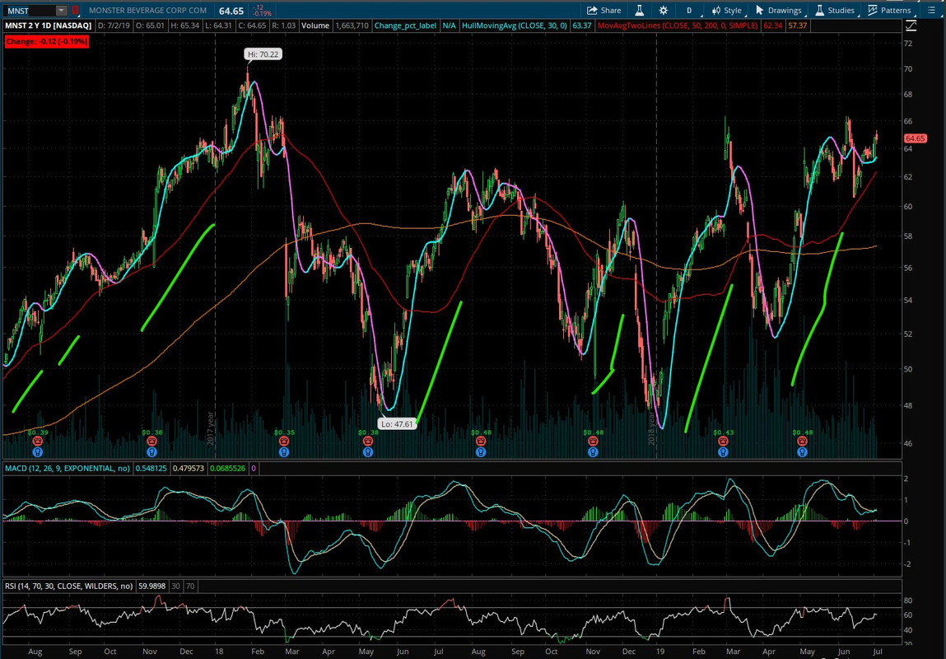Click the RSI (14, 70, 30, CLOSE, WILDERS) label
Screen dimensions: 946x659
click(x=69, y=586)
